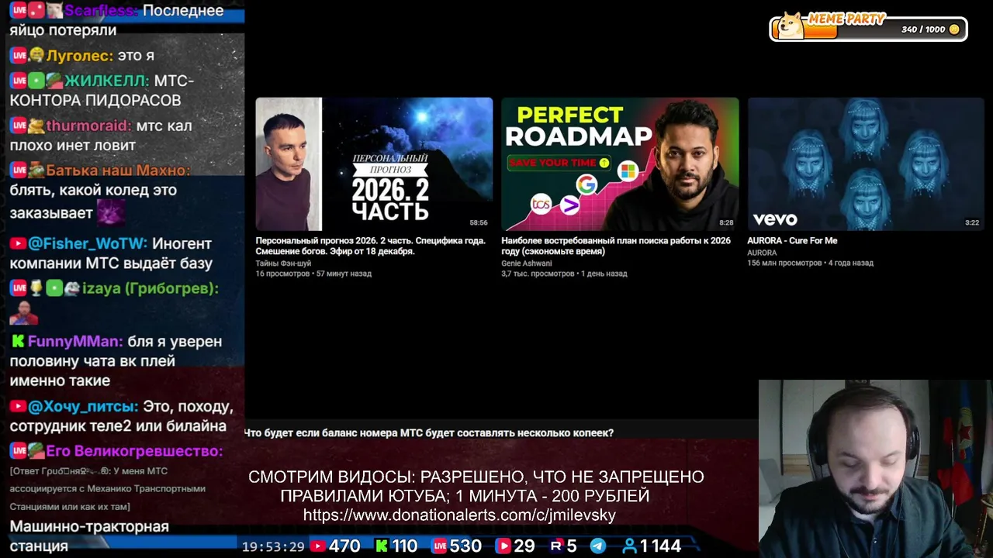The height and width of the screenshot is (558, 993).
Task: Click the trophy badge before izaya
Action: (36, 288)
